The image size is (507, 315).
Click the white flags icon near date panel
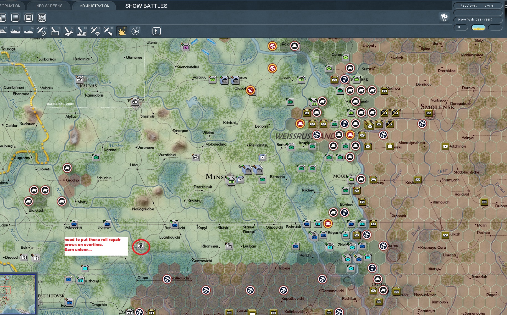pyautogui.click(x=444, y=17)
